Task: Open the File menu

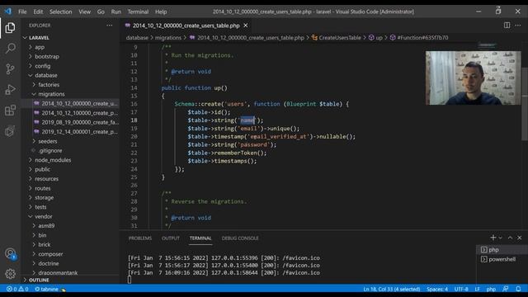Action: (x=22, y=12)
